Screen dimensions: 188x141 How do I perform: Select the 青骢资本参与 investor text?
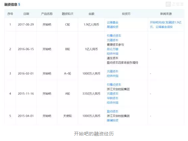pyautogui.click(x=115, y=45)
